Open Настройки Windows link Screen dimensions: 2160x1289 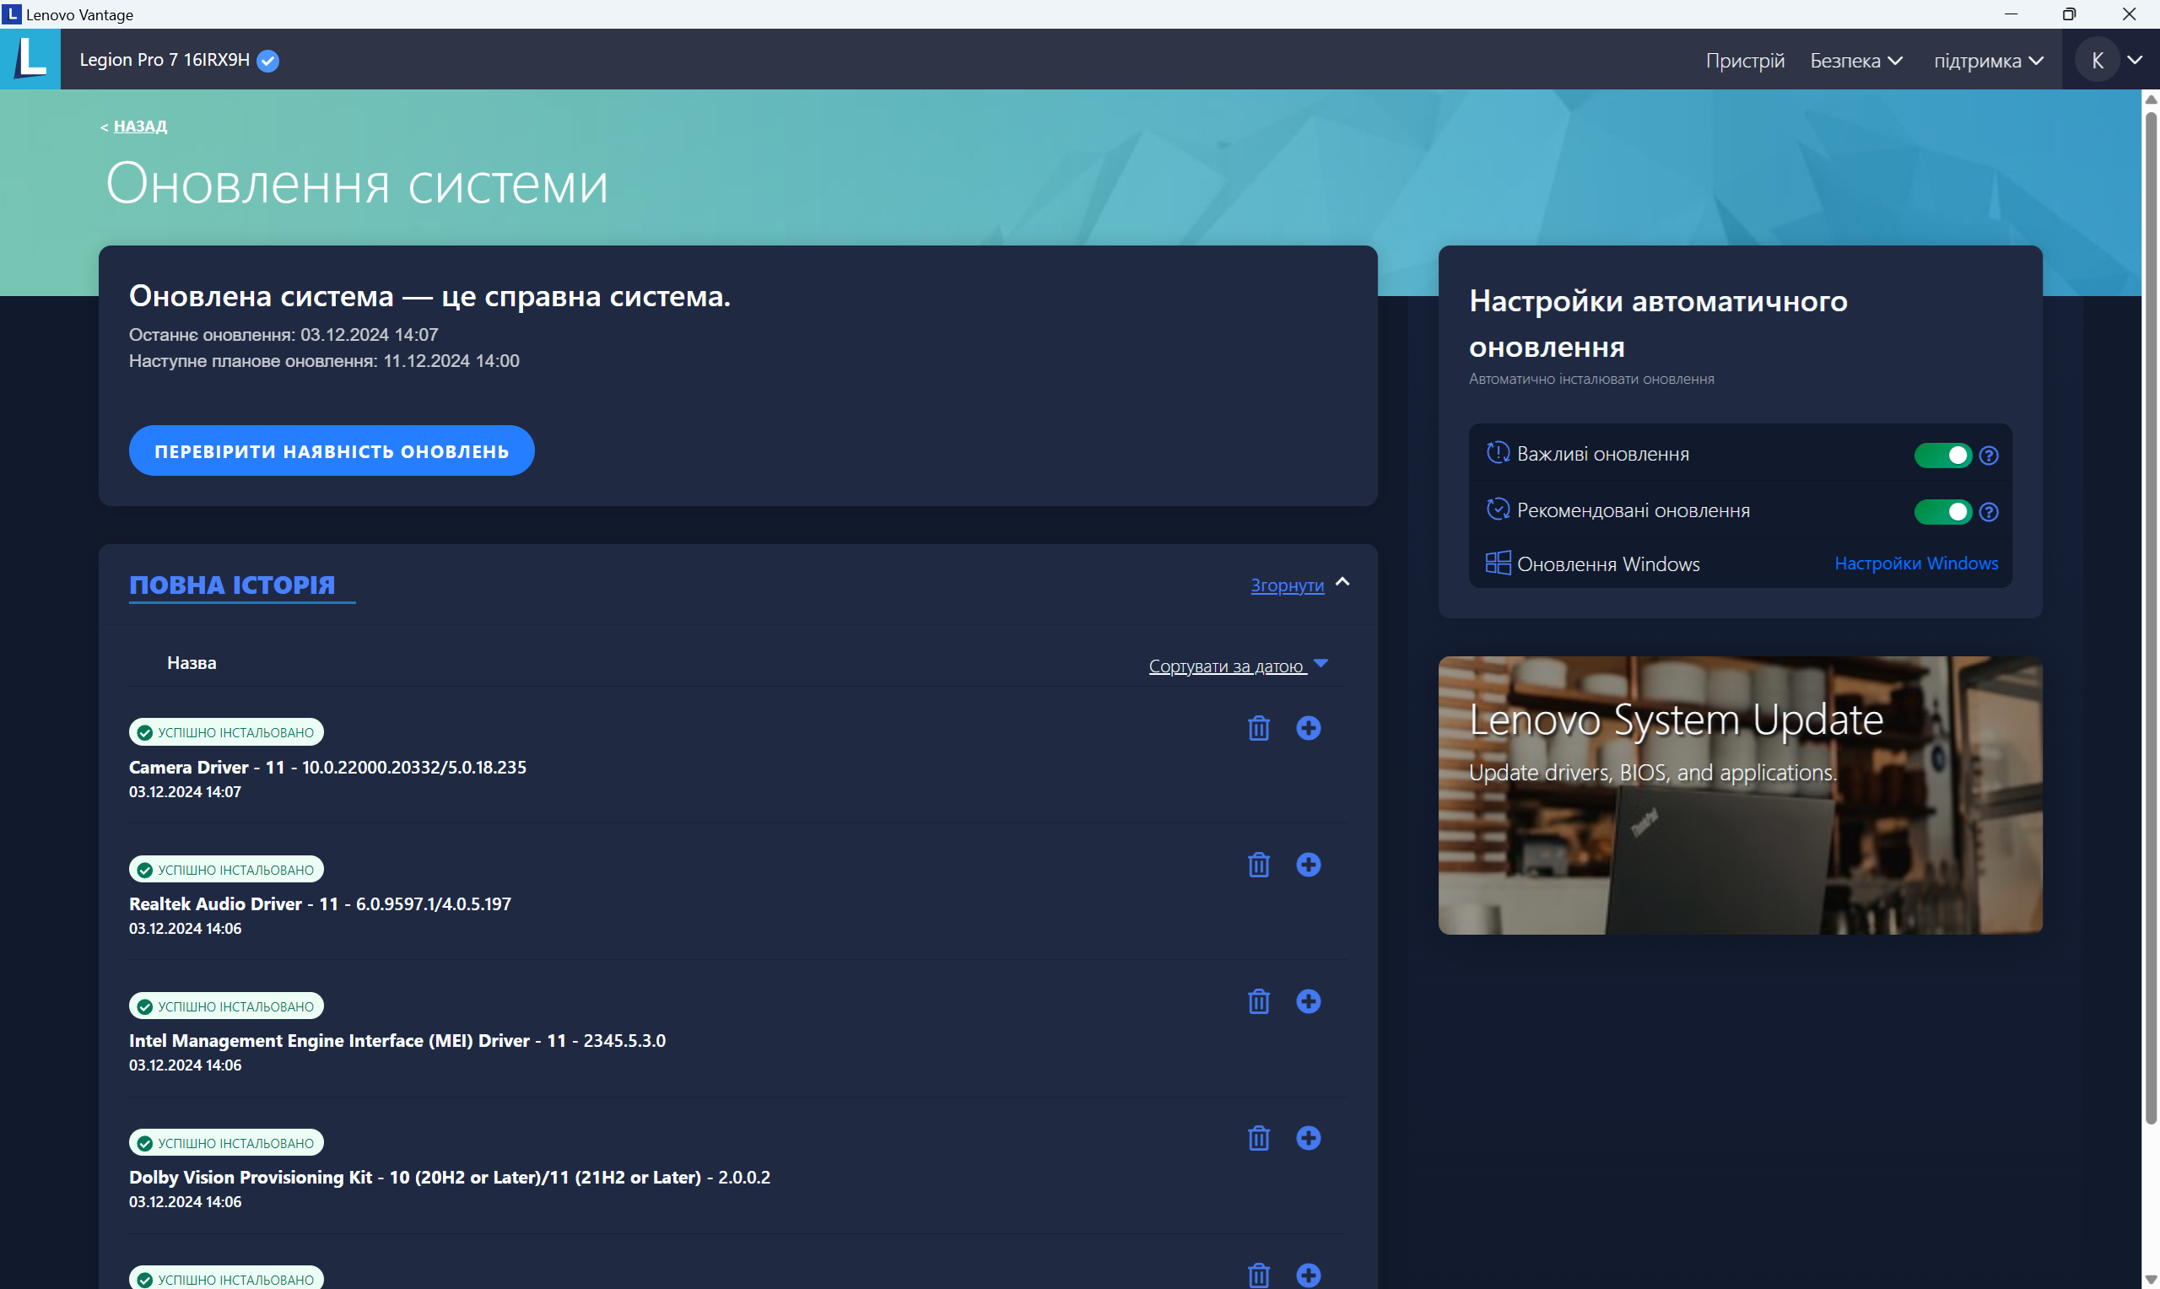click(1916, 564)
